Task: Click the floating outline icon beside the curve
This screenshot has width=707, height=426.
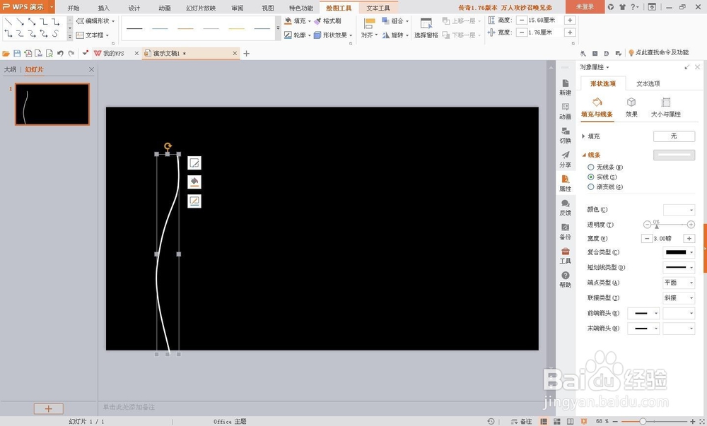Action: pos(194,201)
